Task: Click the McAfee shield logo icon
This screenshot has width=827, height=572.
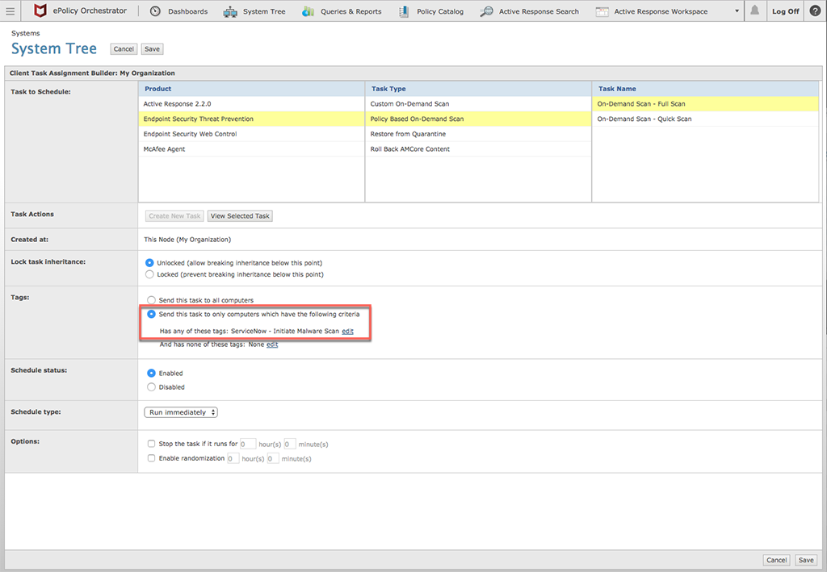Action: (x=40, y=10)
